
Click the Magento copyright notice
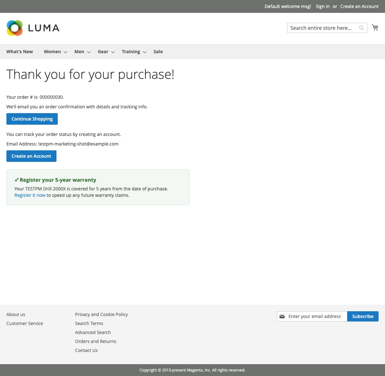193,370
